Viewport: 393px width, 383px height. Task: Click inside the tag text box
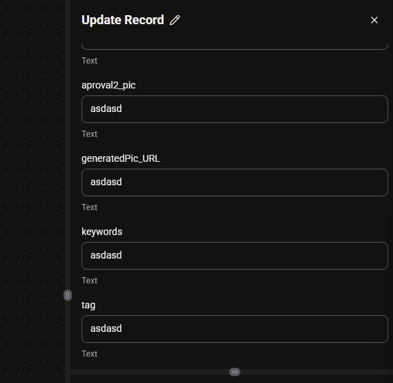click(x=235, y=329)
